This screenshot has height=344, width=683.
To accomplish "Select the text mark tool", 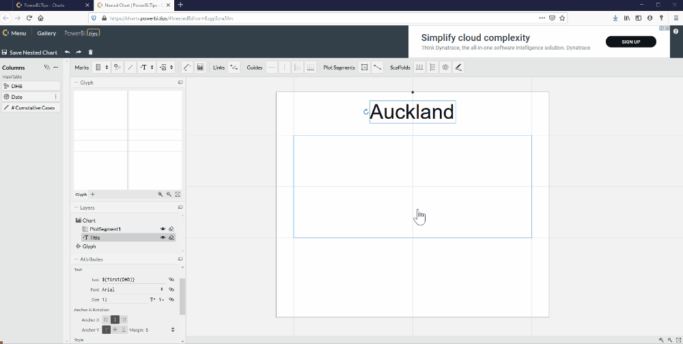I will pyautogui.click(x=143, y=67).
